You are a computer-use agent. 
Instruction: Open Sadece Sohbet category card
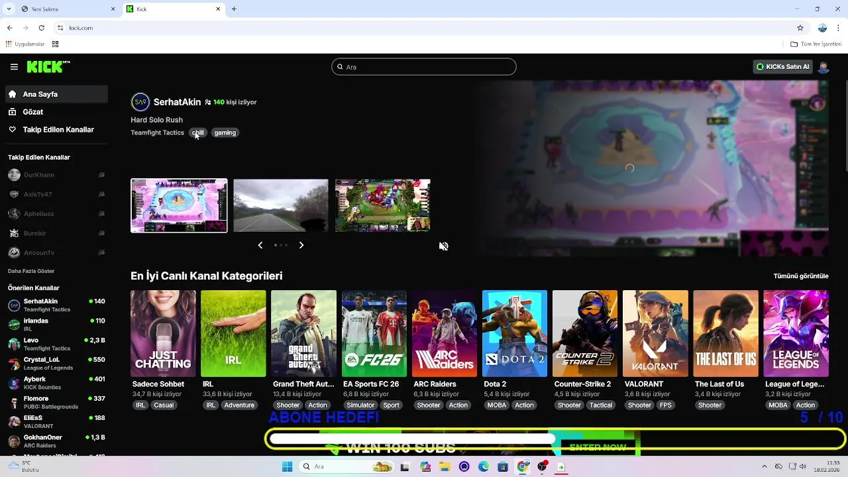[x=163, y=333]
